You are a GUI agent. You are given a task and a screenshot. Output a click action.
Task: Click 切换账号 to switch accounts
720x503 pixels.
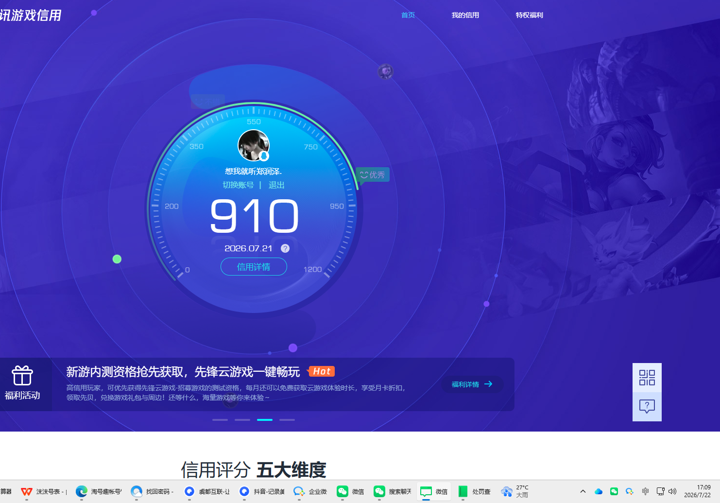(238, 185)
